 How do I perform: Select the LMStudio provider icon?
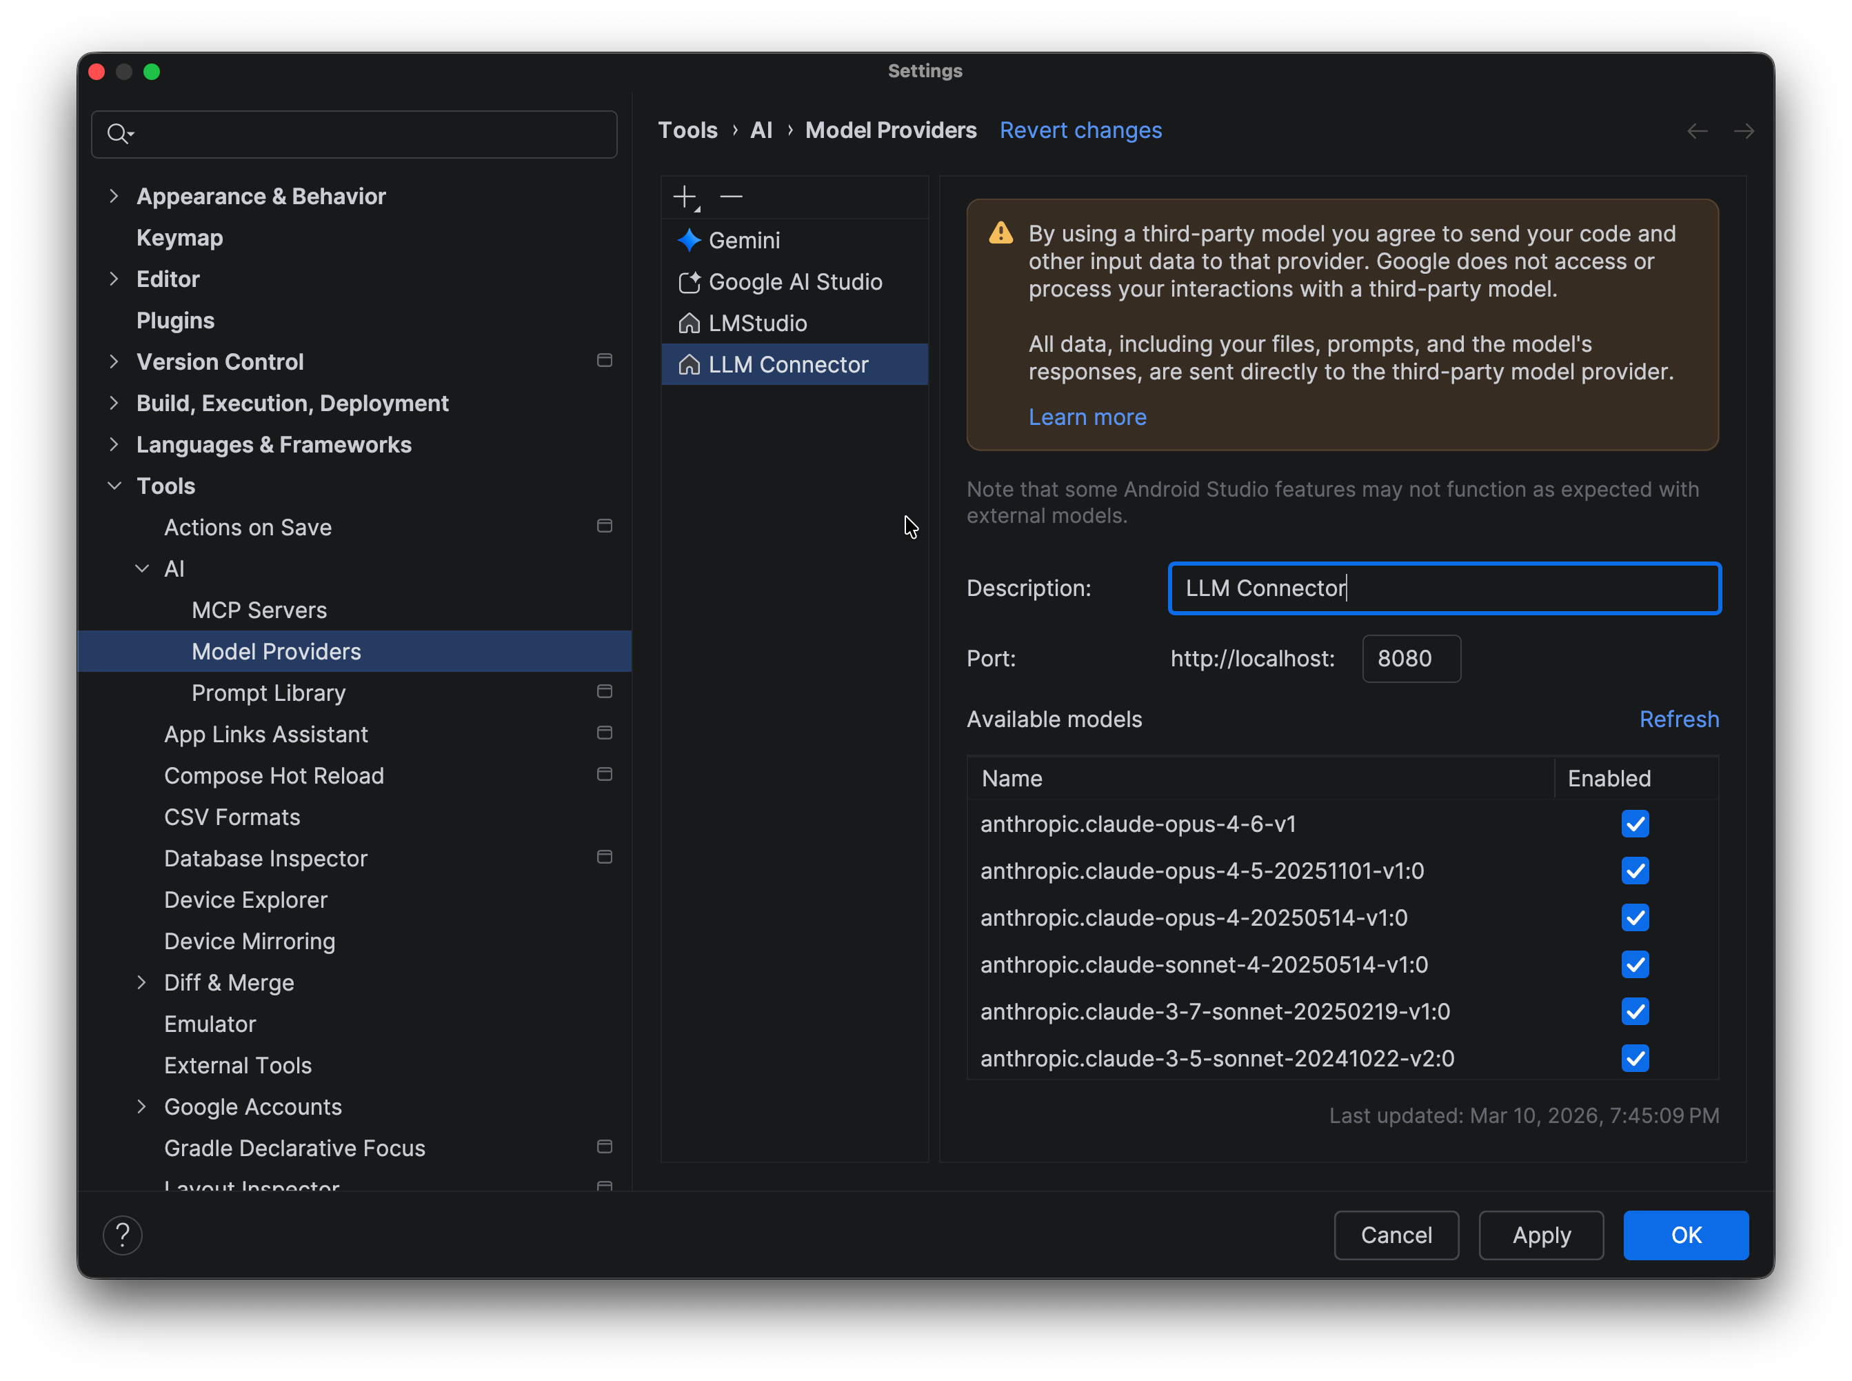pyautogui.click(x=688, y=323)
